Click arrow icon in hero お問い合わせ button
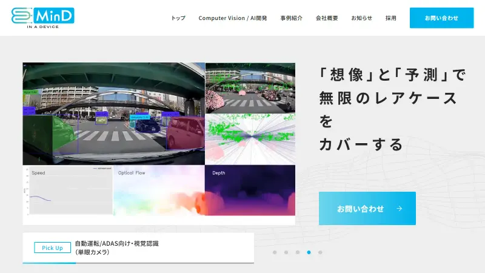Viewport: 485px width, 273px height. [400, 209]
